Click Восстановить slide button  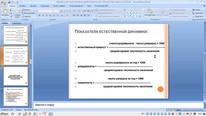(29, 13)
